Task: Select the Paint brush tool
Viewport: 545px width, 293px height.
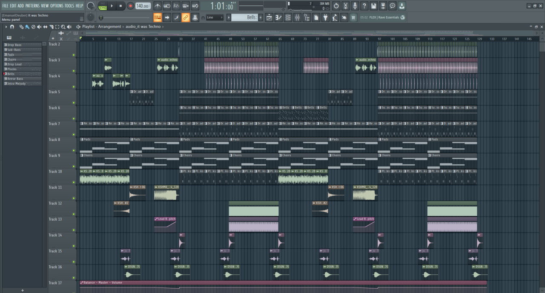Action: [x=27, y=27]
